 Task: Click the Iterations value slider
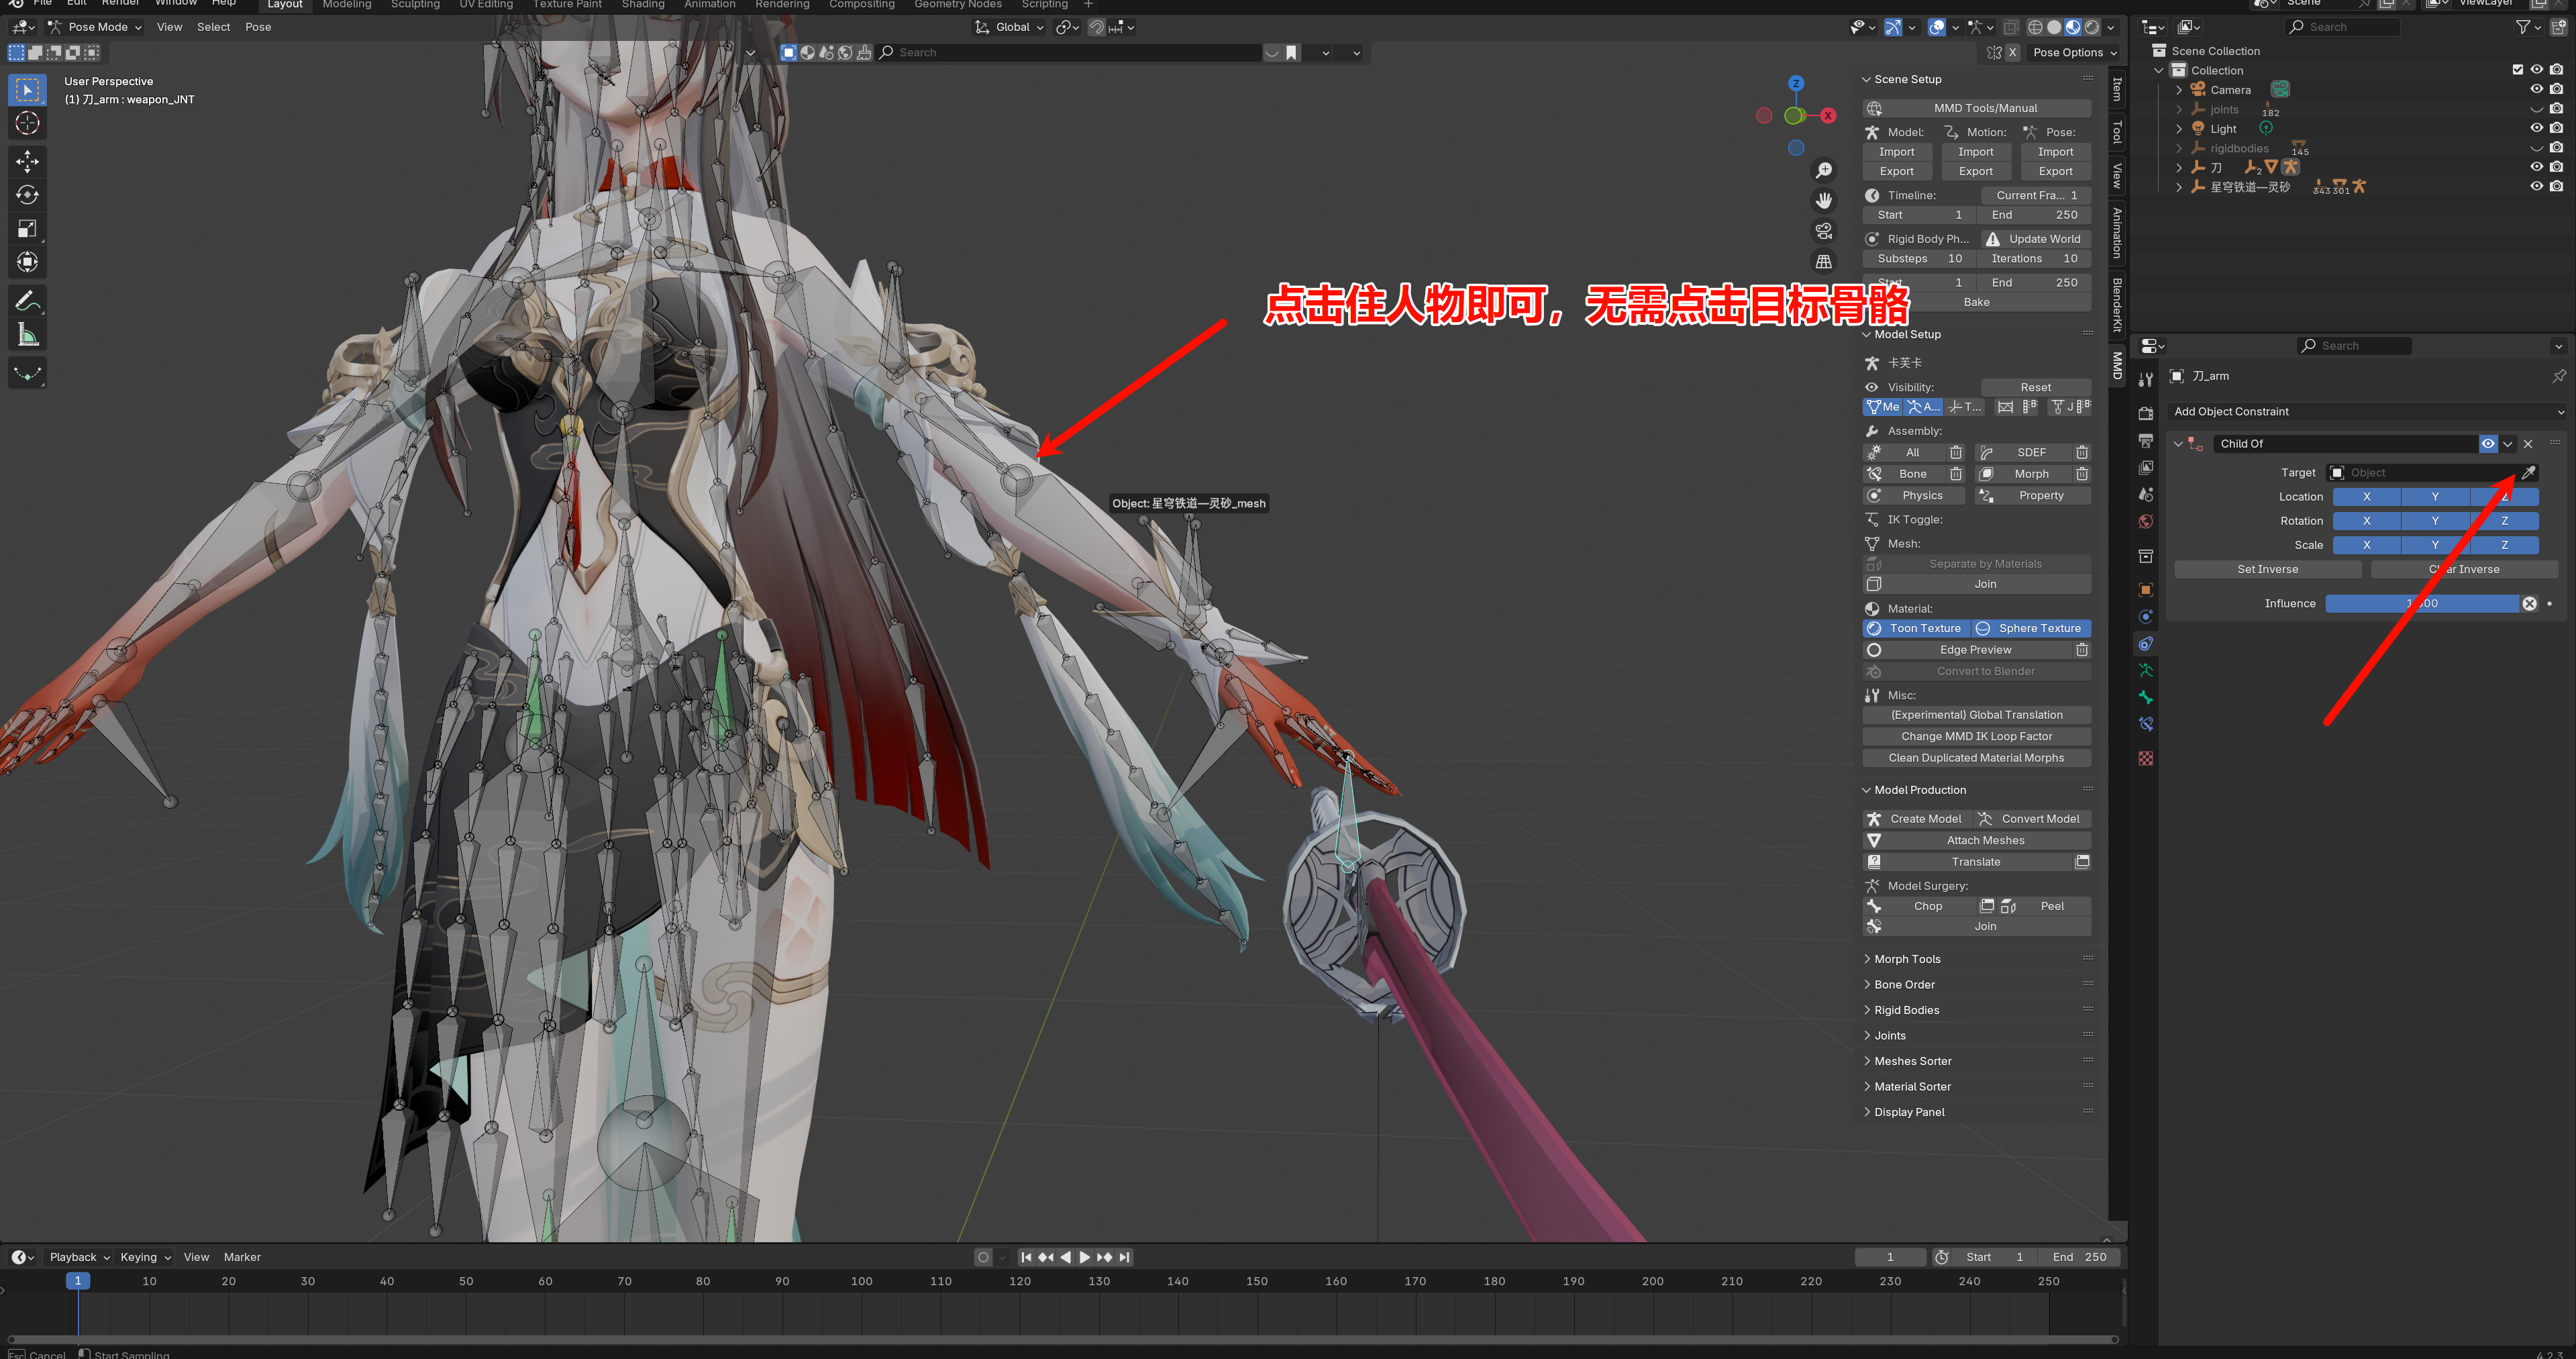tap(2034, 259)
